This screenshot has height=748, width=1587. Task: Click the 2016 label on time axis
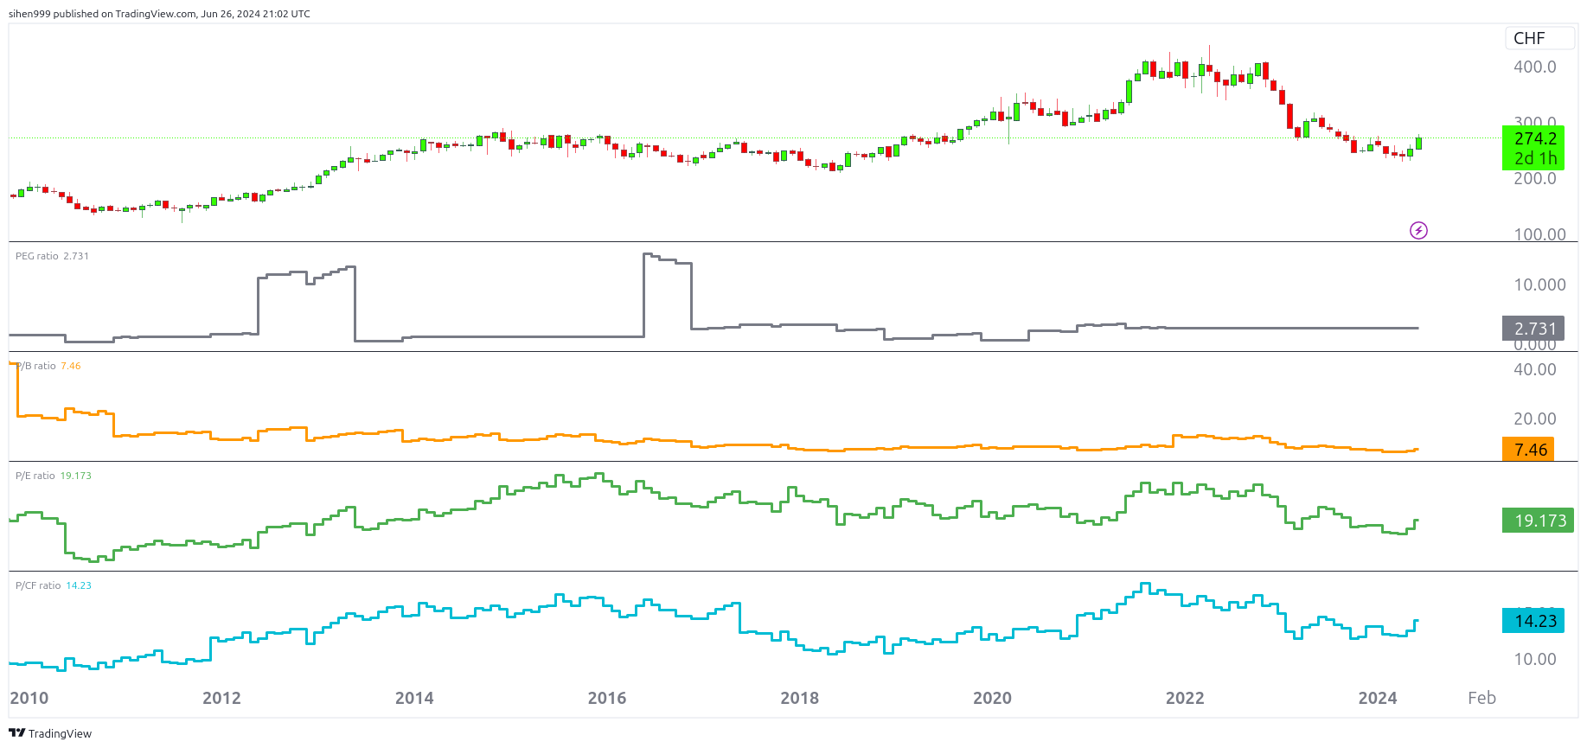(x=607, y=698)
